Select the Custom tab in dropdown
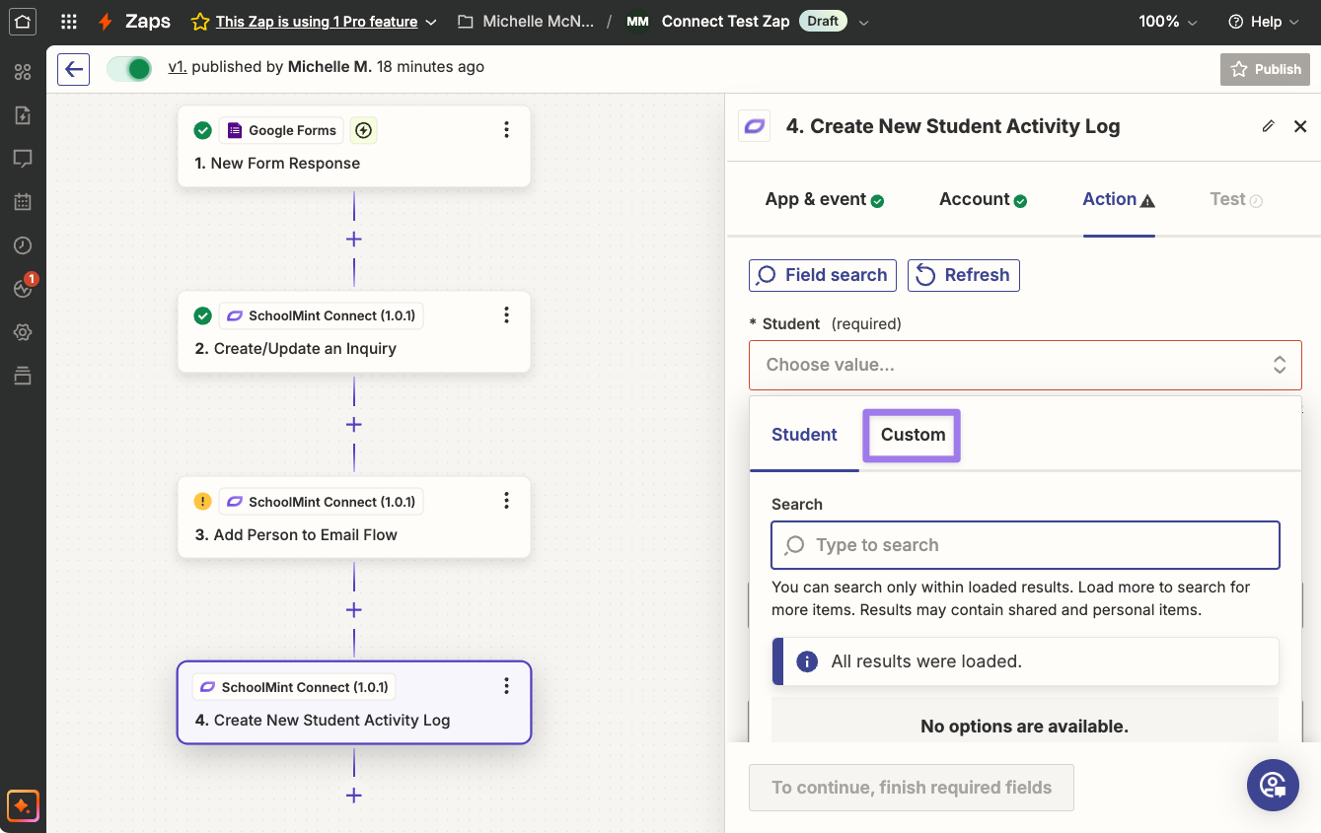 (913, 435)
